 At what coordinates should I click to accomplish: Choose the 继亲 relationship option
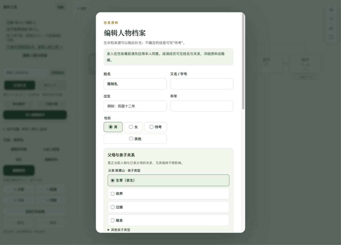click(168, 220)
